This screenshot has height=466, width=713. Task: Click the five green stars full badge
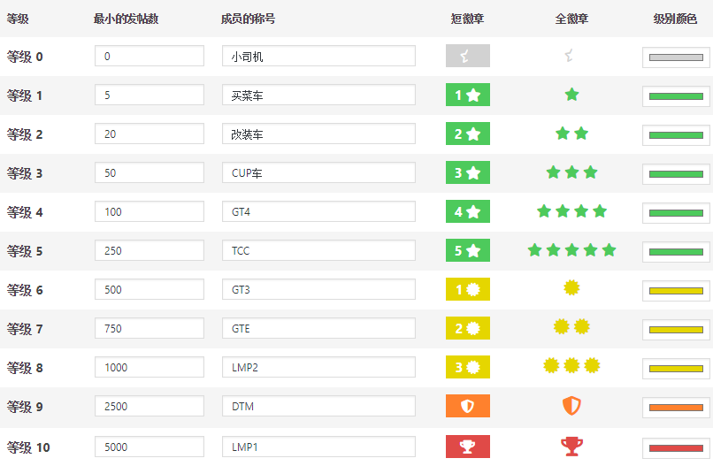click(x=571, y=250)
